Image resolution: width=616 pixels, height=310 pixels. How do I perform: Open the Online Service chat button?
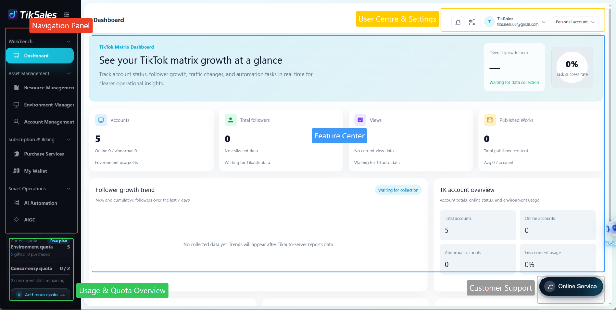(x=571, y=287)
